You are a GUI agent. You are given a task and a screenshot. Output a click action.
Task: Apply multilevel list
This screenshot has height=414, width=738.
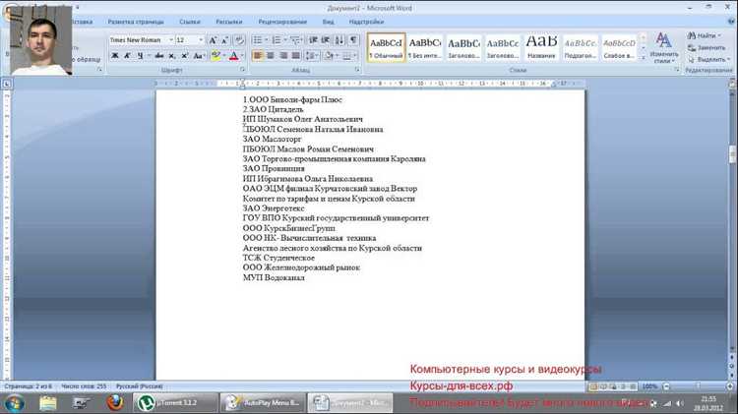tap(295, 40)
